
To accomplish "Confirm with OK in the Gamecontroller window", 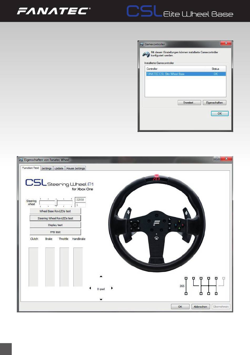I will (220, 114).
